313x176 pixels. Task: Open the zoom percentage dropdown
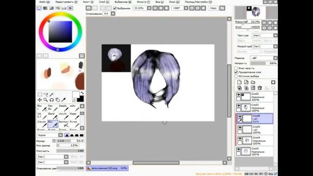[149, 8]
